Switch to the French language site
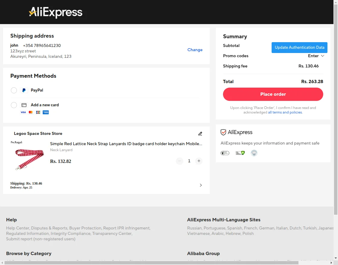Screen dimensions: 338x265 (x=250, y=228)
